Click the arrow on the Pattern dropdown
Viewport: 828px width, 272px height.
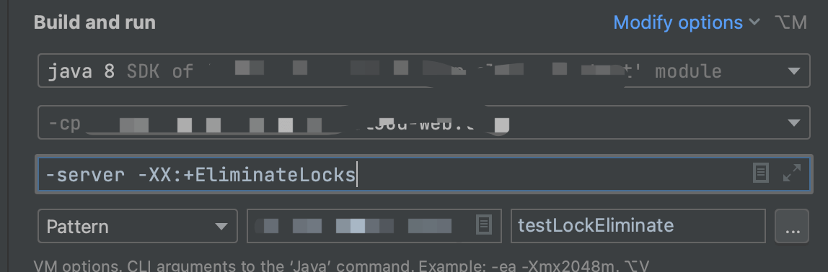[x=221, y=227]
